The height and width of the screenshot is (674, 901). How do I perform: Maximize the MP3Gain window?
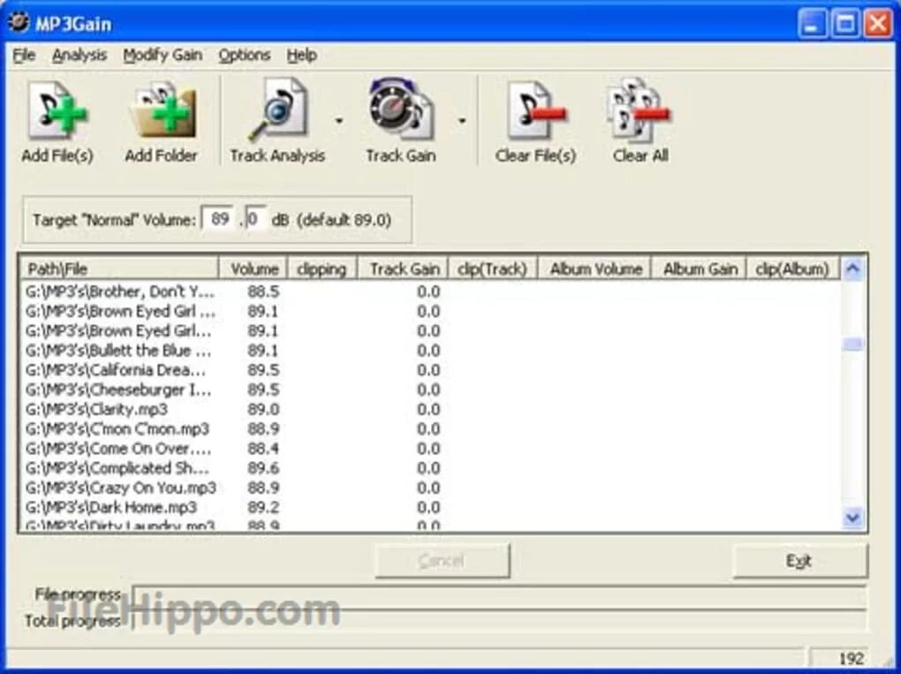click(845, 24)
